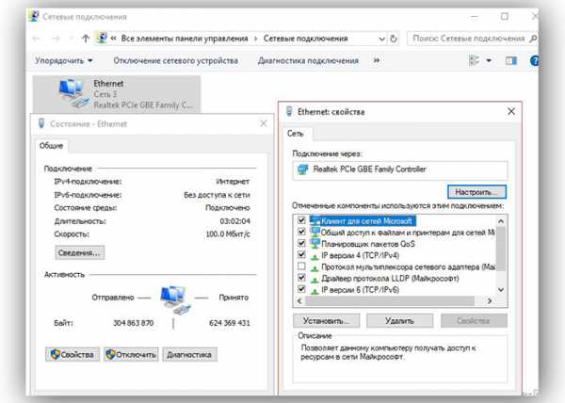Click the Свойства button with shield
Screen dimensions: 565x403
73,355
